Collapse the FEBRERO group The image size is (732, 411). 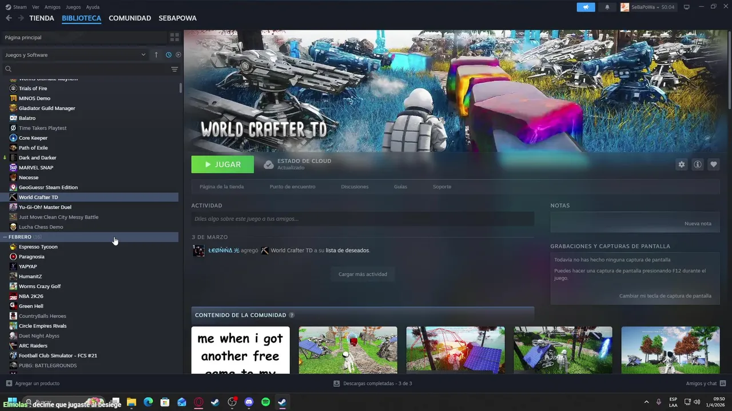click(x=5, y=237)
